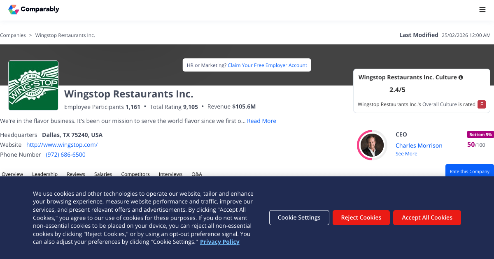
Task: Open Cookie Settings
Action: (x=299, y=217)
